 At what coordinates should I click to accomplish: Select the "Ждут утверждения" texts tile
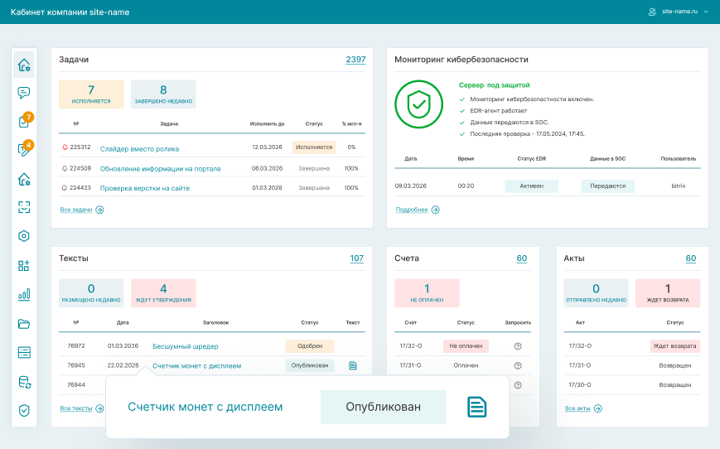click(163, 293)
